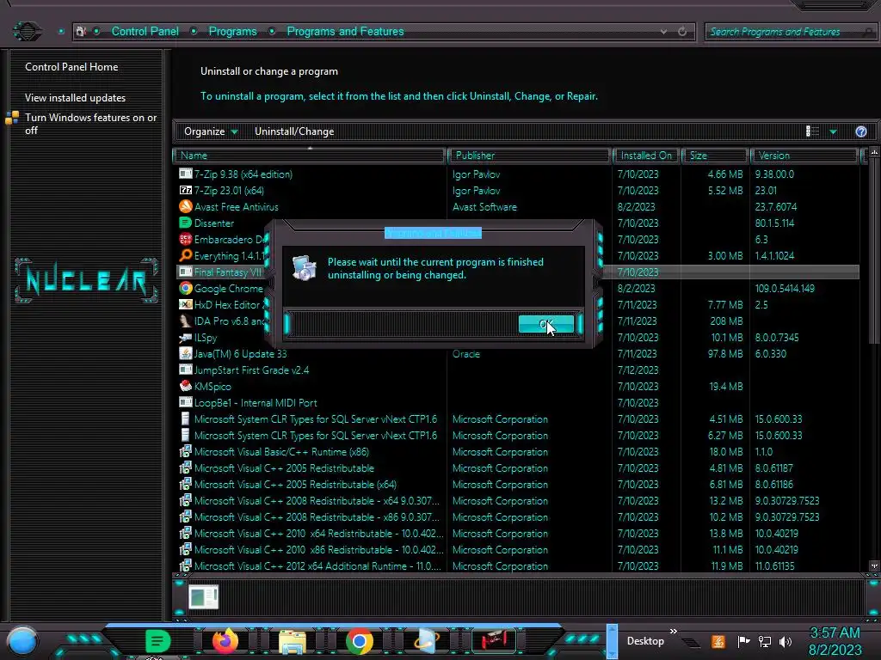Click the Avast Software publisher cell
Screen dimensions: 881x660
pos(484,206)
